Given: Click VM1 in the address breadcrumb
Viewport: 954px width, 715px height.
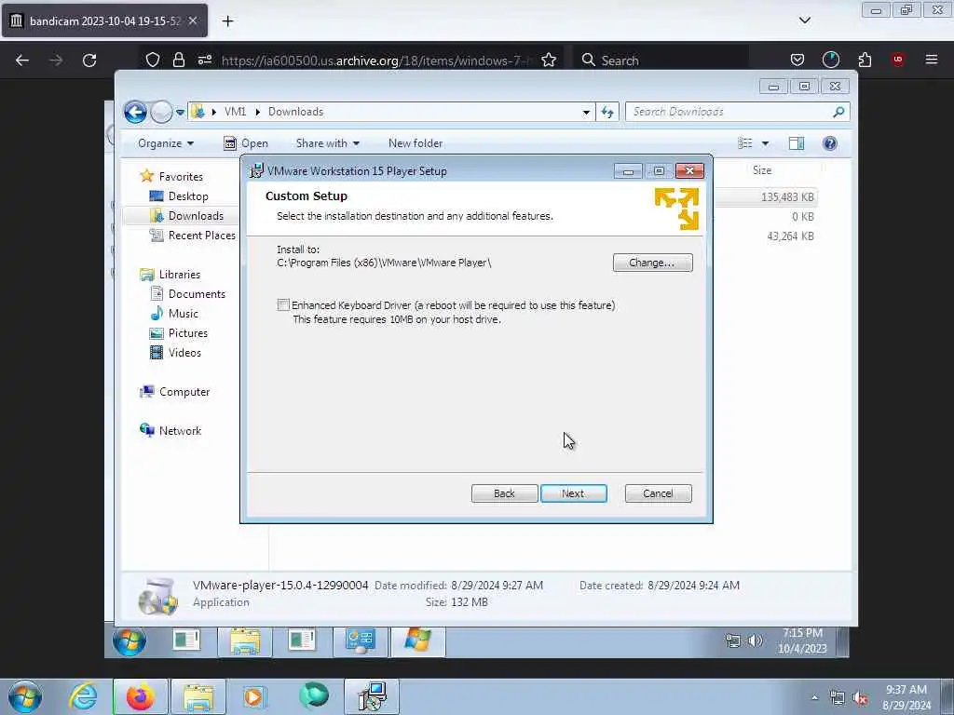Looking at the screenshot, I should pos(235,112).
